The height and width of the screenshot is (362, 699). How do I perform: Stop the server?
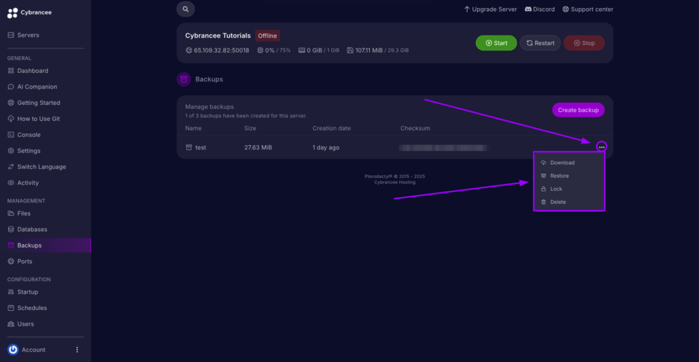tap(584, 43)
